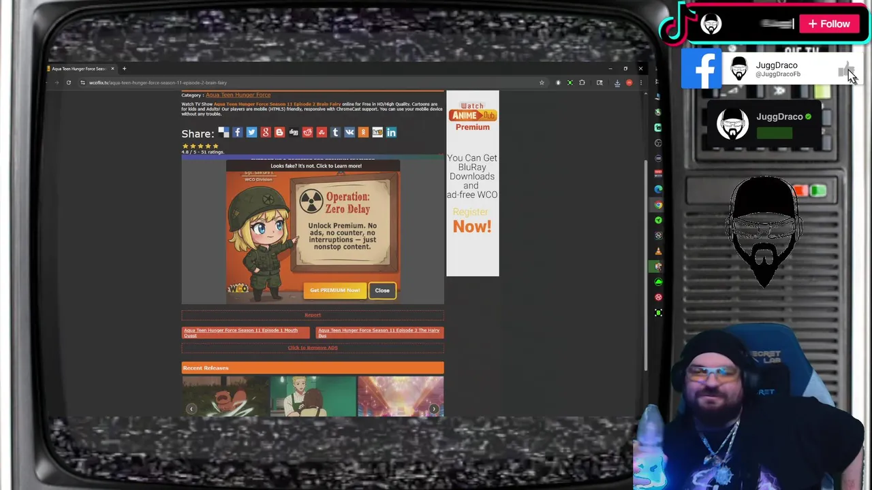Image resolution: width=872 pixels, height=490 pixels.
Task: Share via the StumbleUpon icon
Action: click(x=322, y=133)
